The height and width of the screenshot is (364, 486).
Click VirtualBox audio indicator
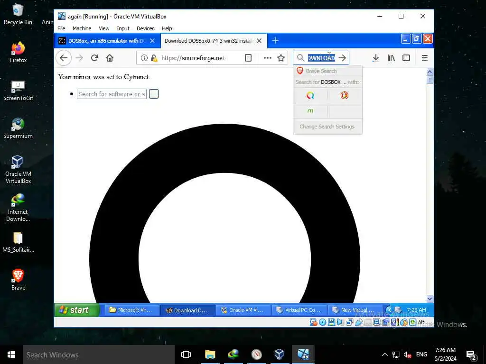[340, 322]
